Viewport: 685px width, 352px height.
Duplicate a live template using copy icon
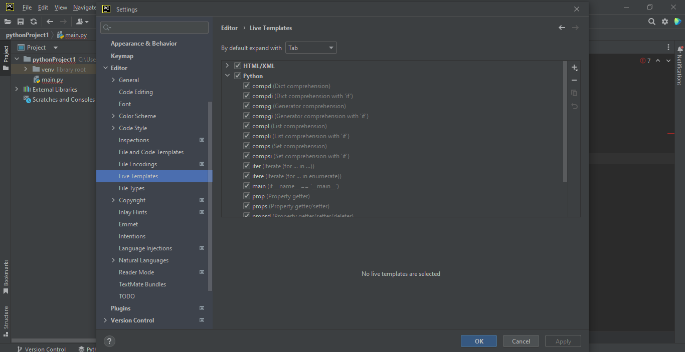pos(574,93)
